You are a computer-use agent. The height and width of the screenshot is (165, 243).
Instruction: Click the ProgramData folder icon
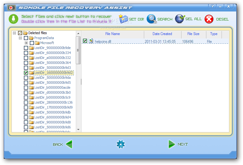(31, 38)
